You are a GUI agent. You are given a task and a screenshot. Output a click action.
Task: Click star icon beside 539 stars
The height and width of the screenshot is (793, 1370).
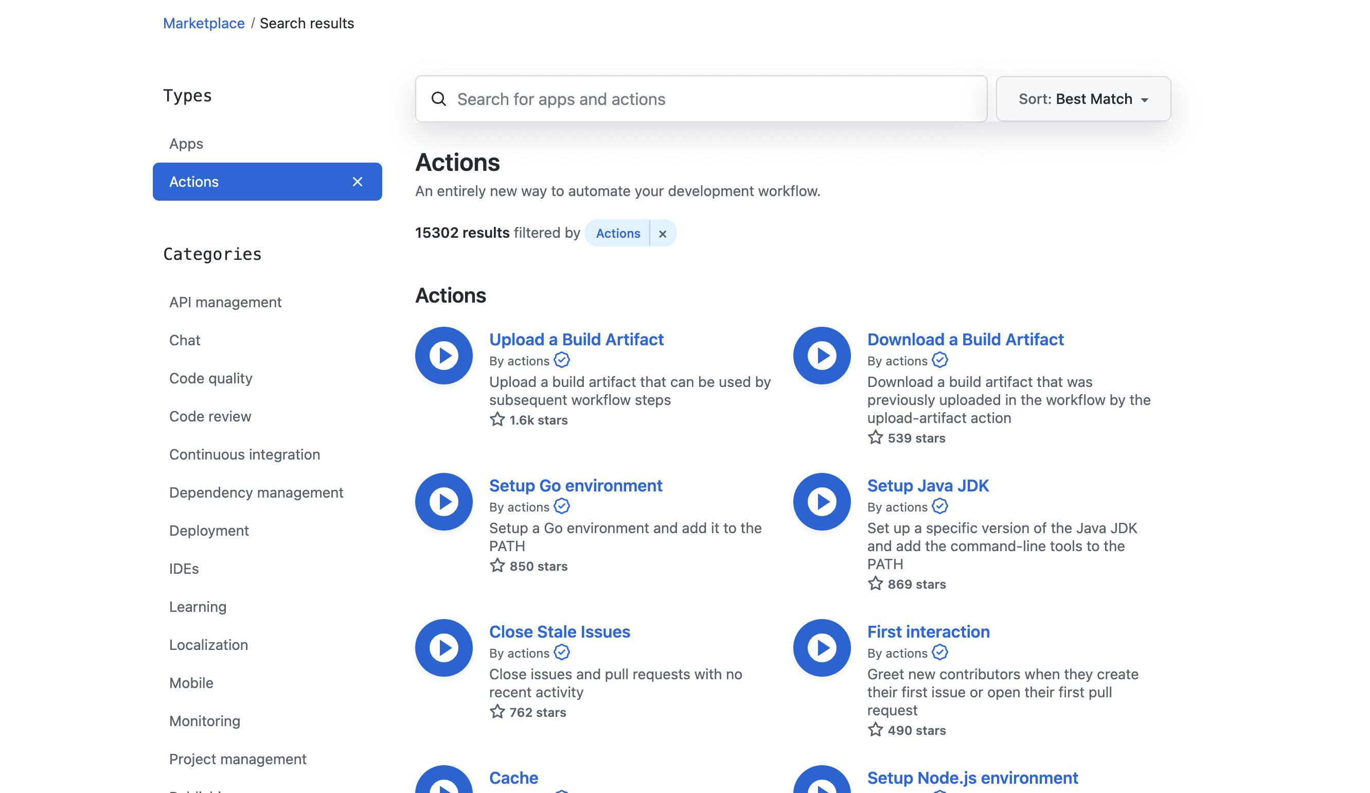click(875, 437)
